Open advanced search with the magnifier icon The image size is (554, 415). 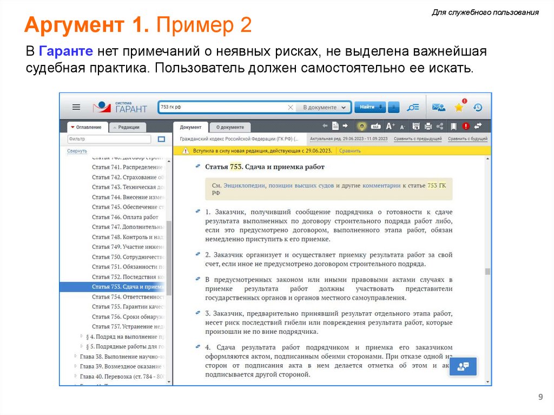(x=413, y=107)
